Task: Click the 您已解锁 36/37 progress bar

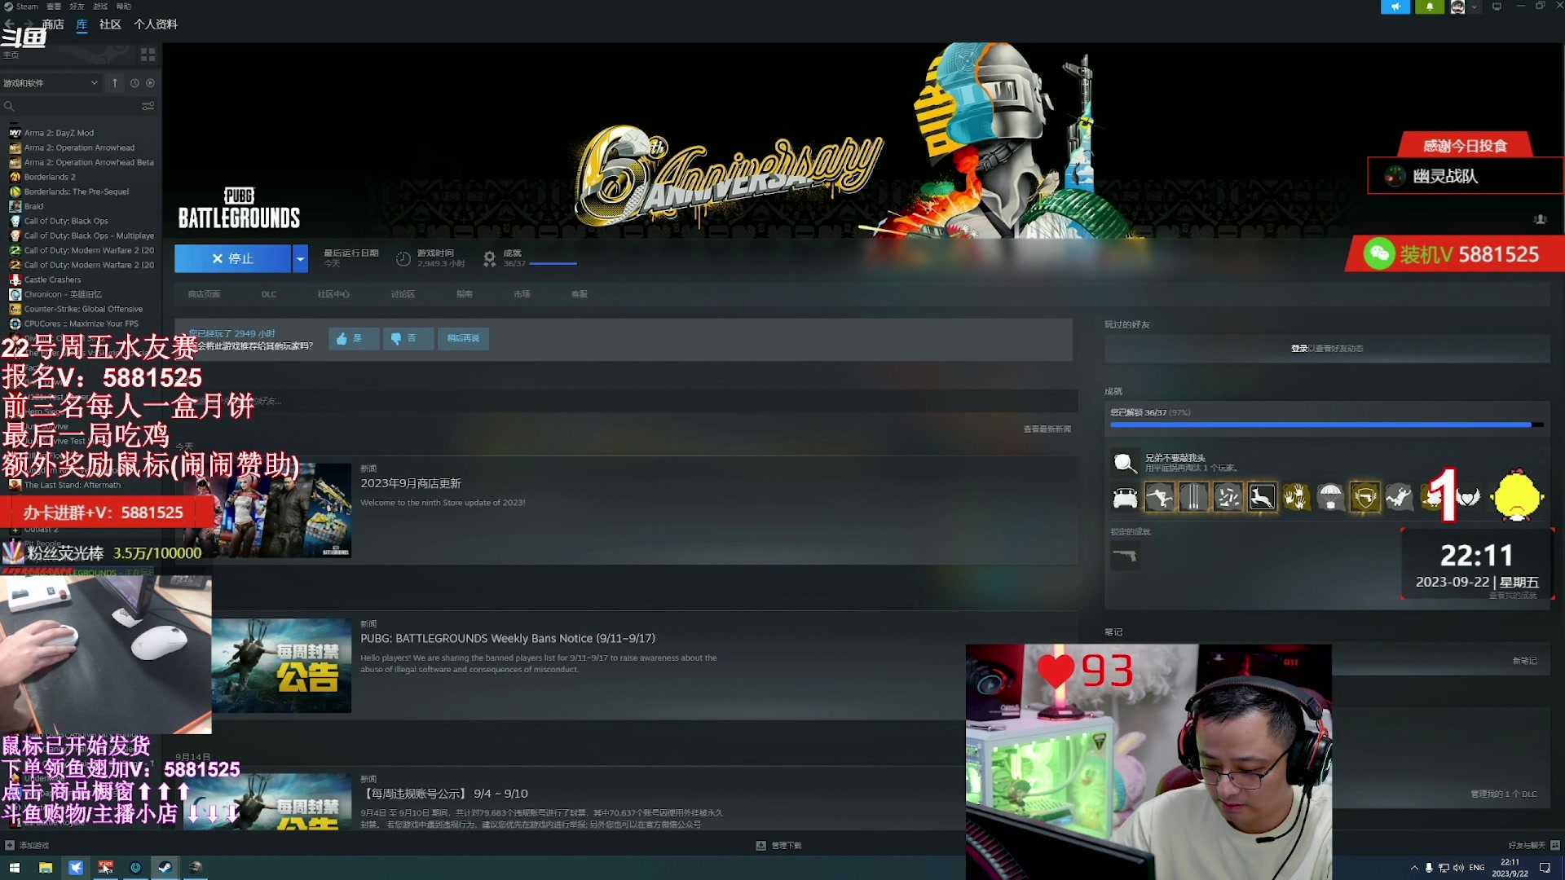Action: 1327,425
